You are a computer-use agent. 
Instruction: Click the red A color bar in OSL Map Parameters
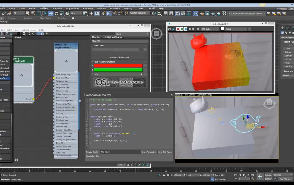(118, 66)
